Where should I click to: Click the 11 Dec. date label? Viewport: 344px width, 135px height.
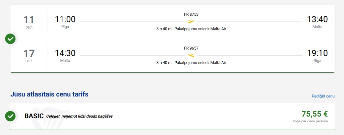click(29, 22)
